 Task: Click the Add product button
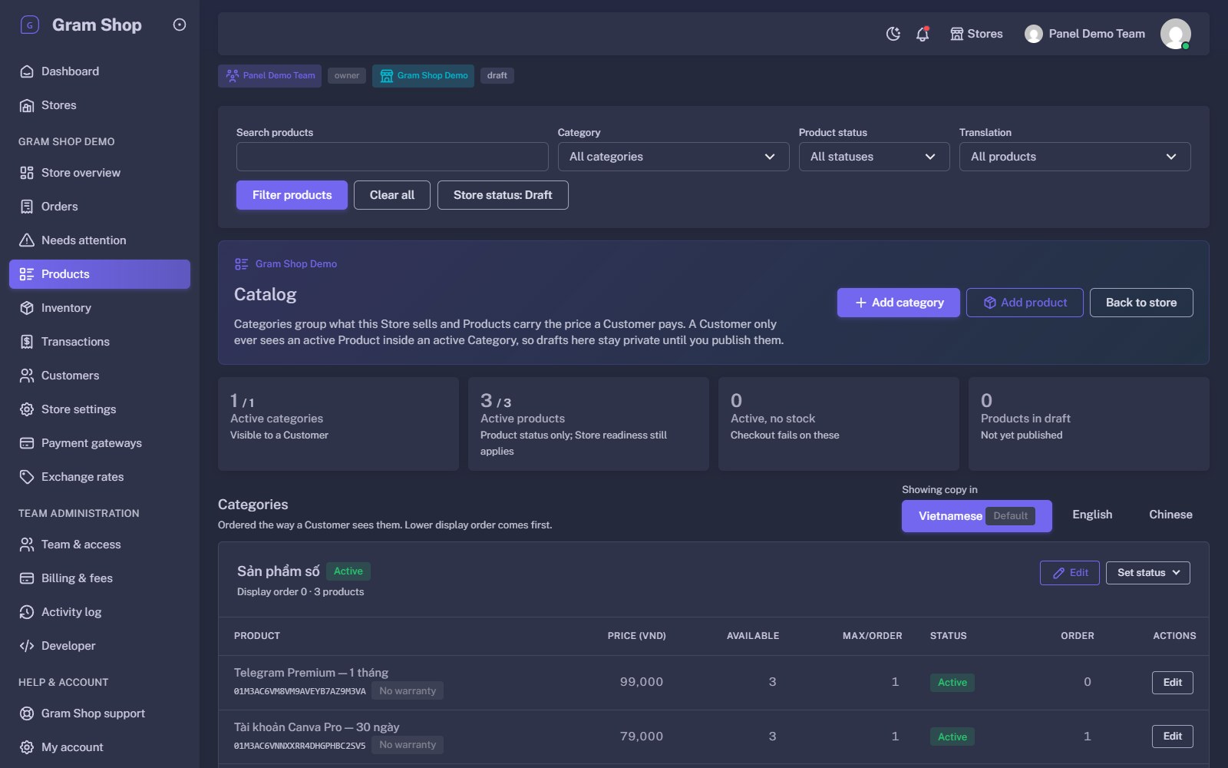click(1025, 303)
